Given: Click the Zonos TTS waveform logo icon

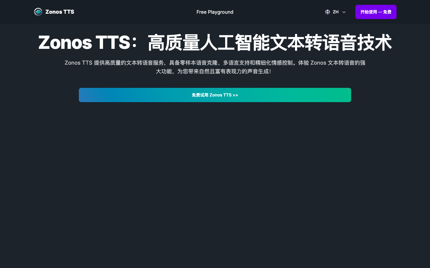Looking at the screenshot, I should coord(38,12).
